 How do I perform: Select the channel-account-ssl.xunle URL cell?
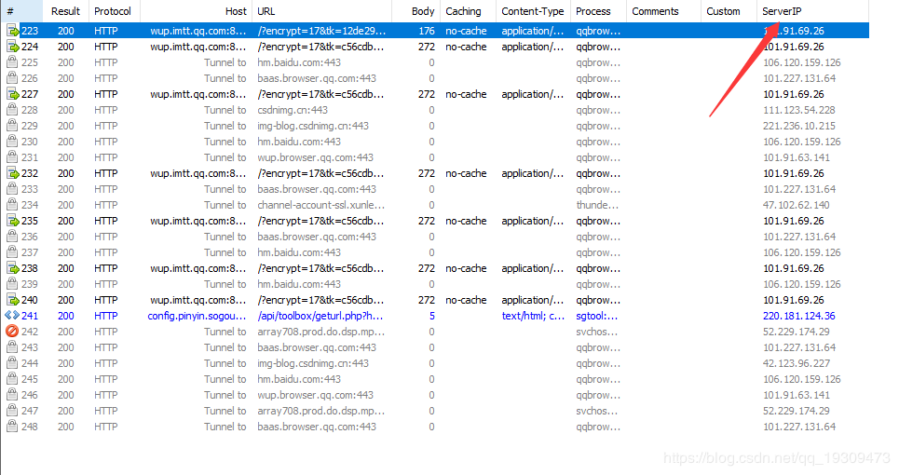point(321,205)
